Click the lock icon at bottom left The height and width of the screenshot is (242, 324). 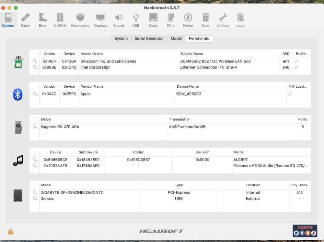pos(11,231)
